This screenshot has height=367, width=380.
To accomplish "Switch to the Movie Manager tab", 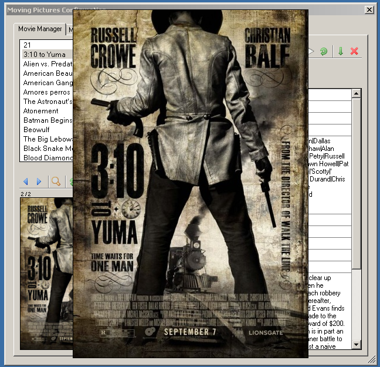I will pyautogui.click(x=40, y=29).
